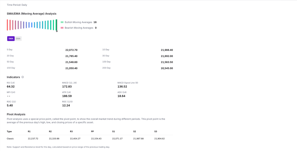Click the 5 Day SMA value
The image size is (297, 151).
pyautogui.click(x=71, y=50)
